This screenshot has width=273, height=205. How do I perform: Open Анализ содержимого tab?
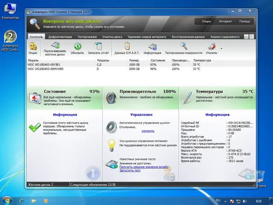tap(225, 37)
